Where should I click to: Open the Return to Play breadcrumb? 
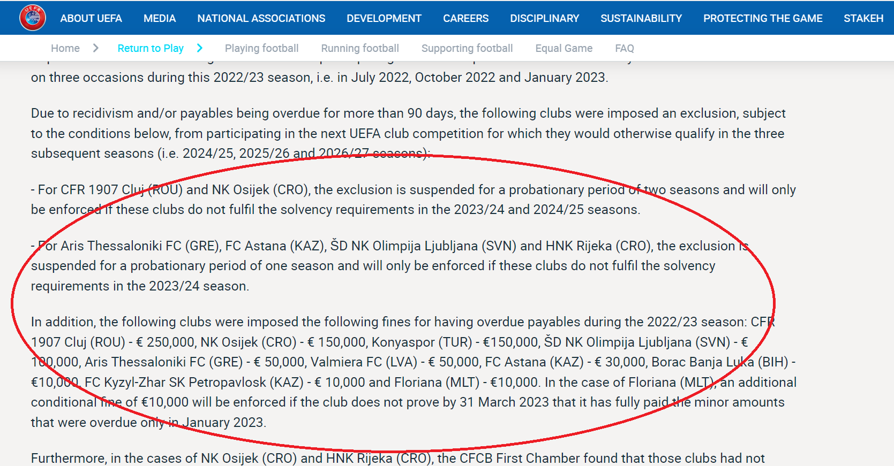(151, 48)
